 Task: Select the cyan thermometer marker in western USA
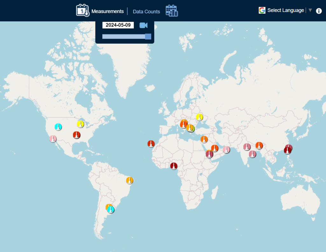point(58,127)
